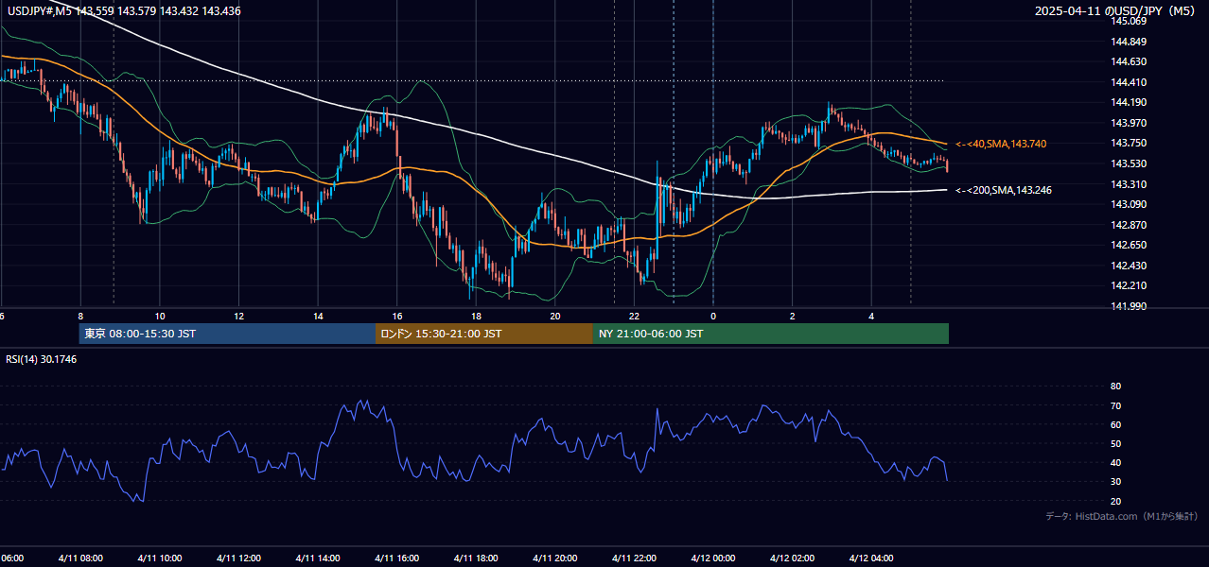The width and height of the screenshot is (1209, 567).
Task: Select the 200 SMA label reading 143.246
Action: [x=1004, y=190]
